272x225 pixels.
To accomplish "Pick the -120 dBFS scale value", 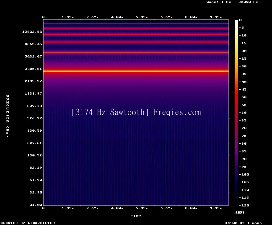I will pos(244,205).
